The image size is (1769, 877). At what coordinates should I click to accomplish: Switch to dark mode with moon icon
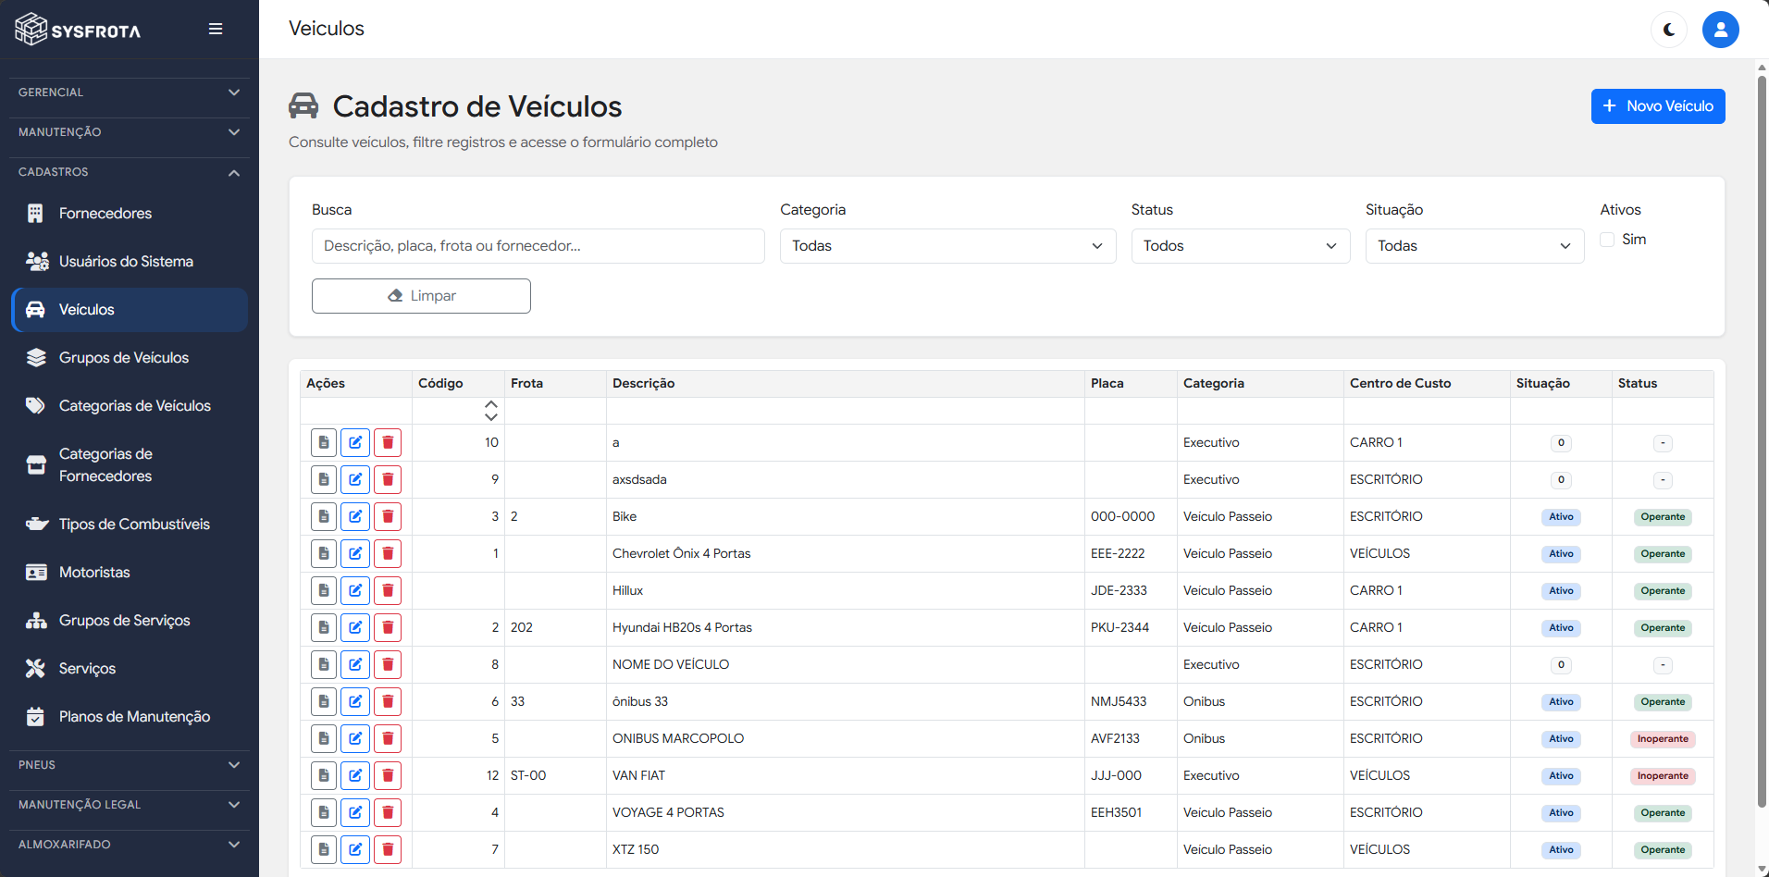[x=1669, y=30]
